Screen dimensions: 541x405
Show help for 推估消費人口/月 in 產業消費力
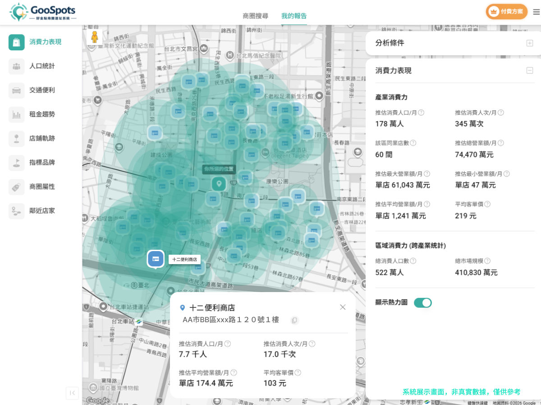(x=421, y=112)
